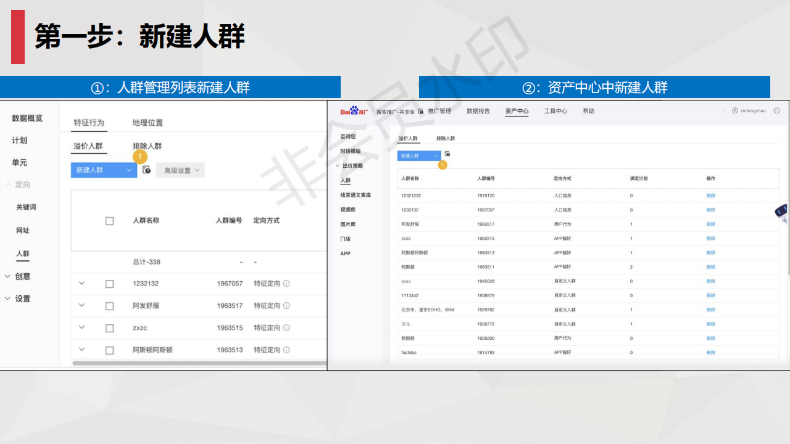Check the box for row 阿发舒服 in left table
Image resolution: width=790 pixels, height=444 pixels.
(x=110, y=306)
